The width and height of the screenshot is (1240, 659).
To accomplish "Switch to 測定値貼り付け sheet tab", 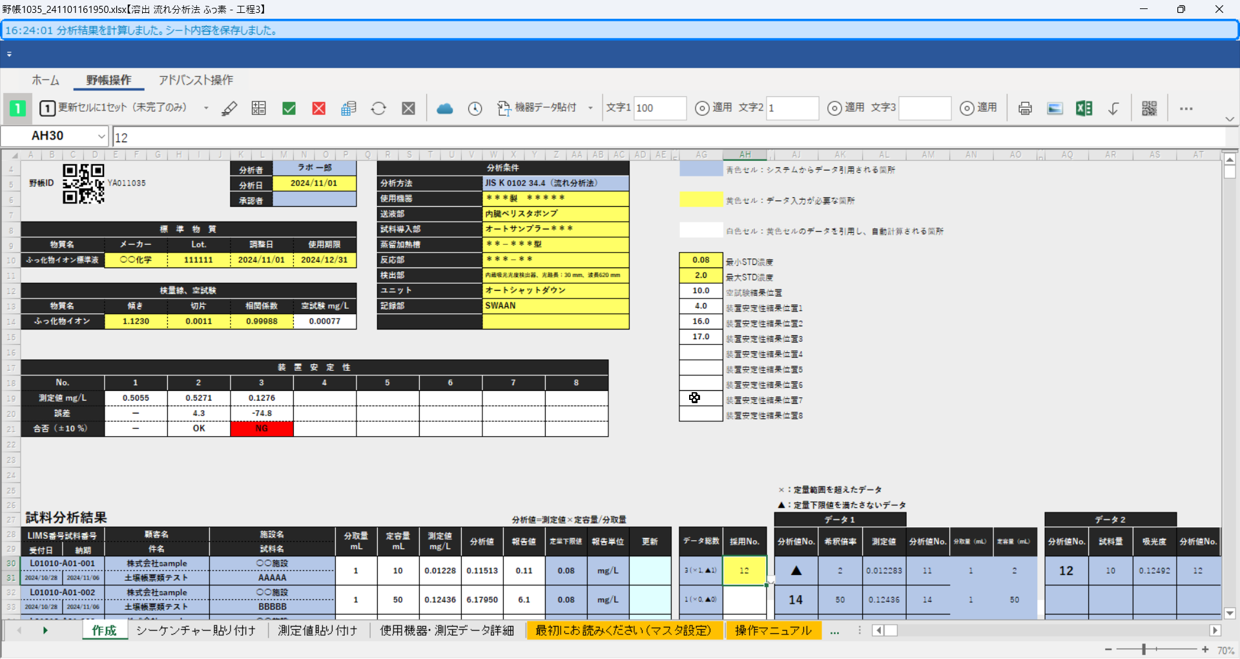I will pyautogui.click(x=318, y=631).
